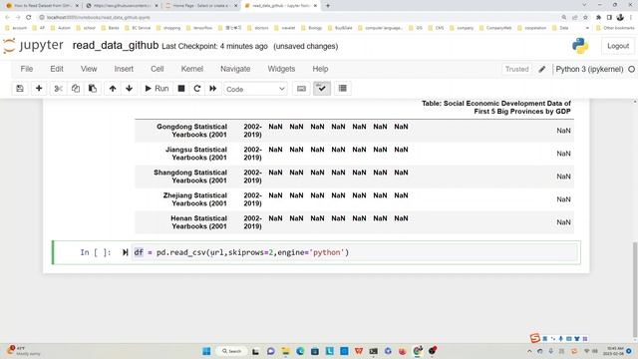Click Shangdong Statistical Yearbooks row label

[x=190, y=177]
